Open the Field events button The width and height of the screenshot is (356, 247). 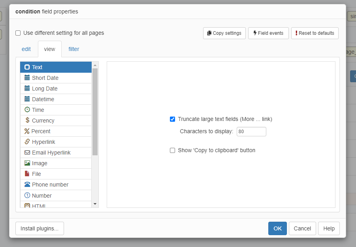(x=268, y=33)
